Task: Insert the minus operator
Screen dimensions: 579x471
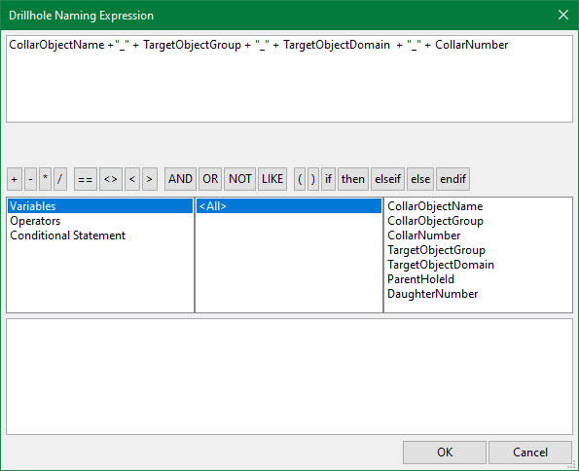Action: 30,179
